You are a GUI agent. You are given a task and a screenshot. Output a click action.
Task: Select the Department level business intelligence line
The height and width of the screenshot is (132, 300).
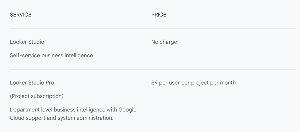click(73, 110)
